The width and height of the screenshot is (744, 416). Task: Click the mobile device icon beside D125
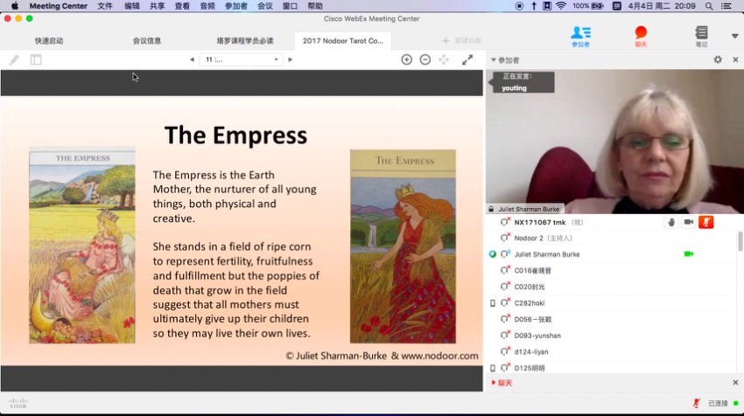pyautogui.click(x=493, y=368)
